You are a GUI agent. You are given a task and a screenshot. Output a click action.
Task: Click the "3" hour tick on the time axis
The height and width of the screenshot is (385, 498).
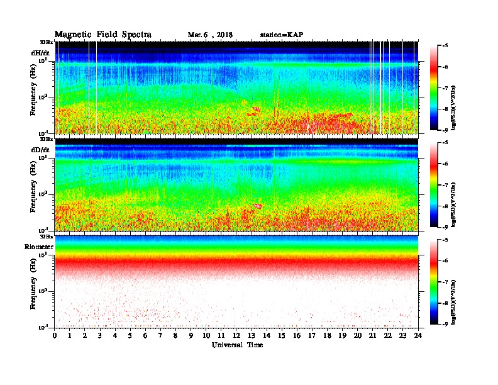coord(100,336)
